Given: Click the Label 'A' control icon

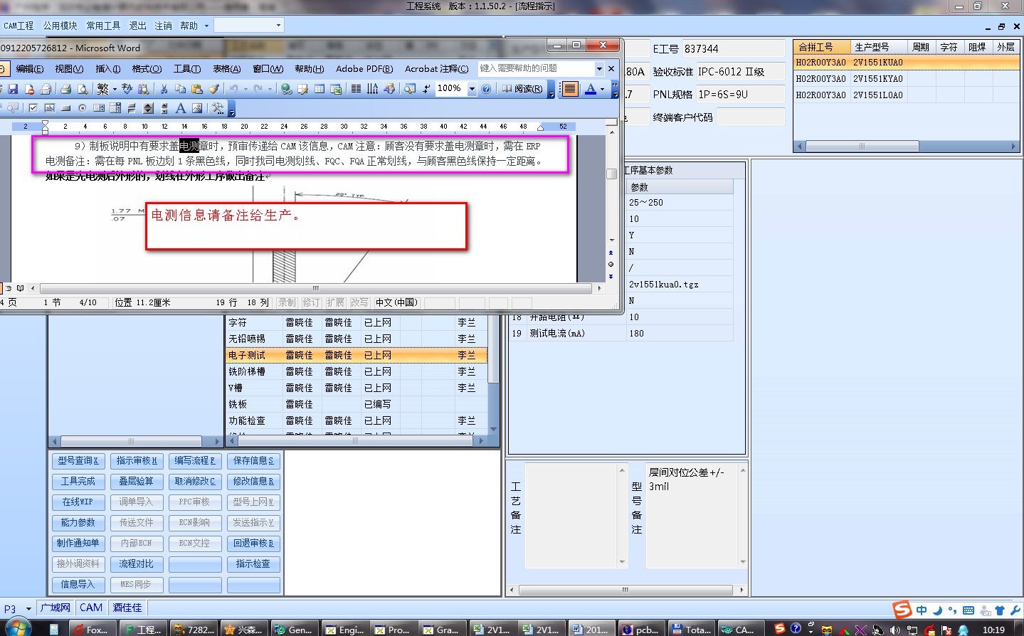Looking at the screenshot, I should [181, 108].
